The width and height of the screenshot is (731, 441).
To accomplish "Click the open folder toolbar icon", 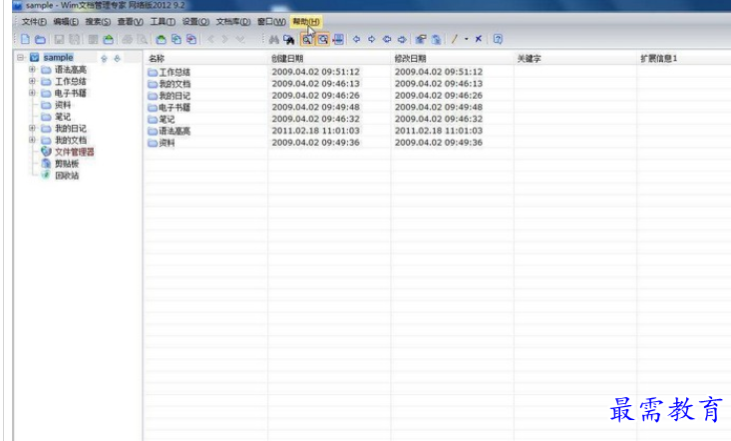I will (41, 40).
